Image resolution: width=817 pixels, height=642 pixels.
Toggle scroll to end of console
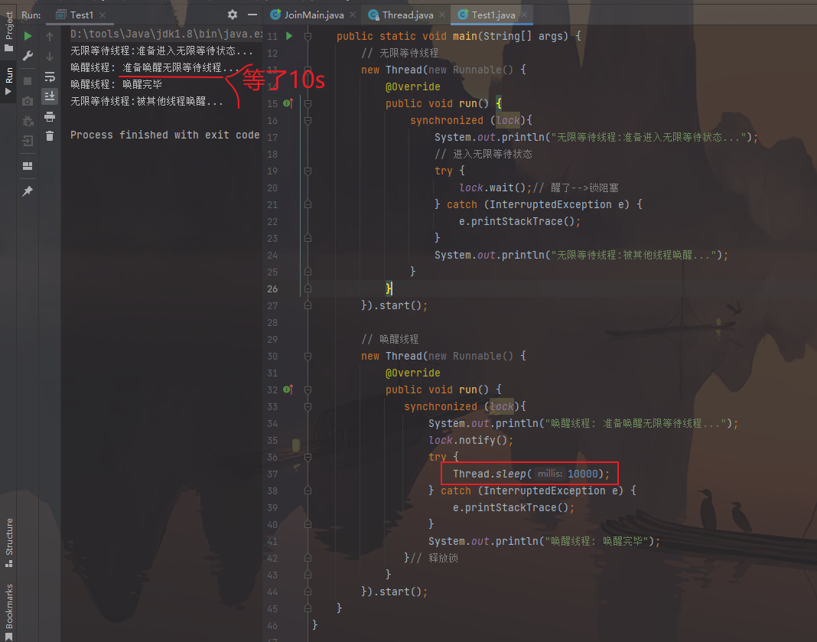(50, 96)
